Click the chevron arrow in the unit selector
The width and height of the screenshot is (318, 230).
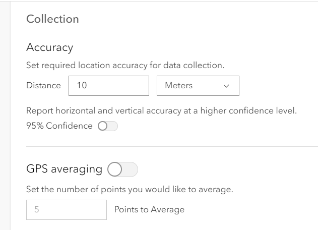pos(226,86)
